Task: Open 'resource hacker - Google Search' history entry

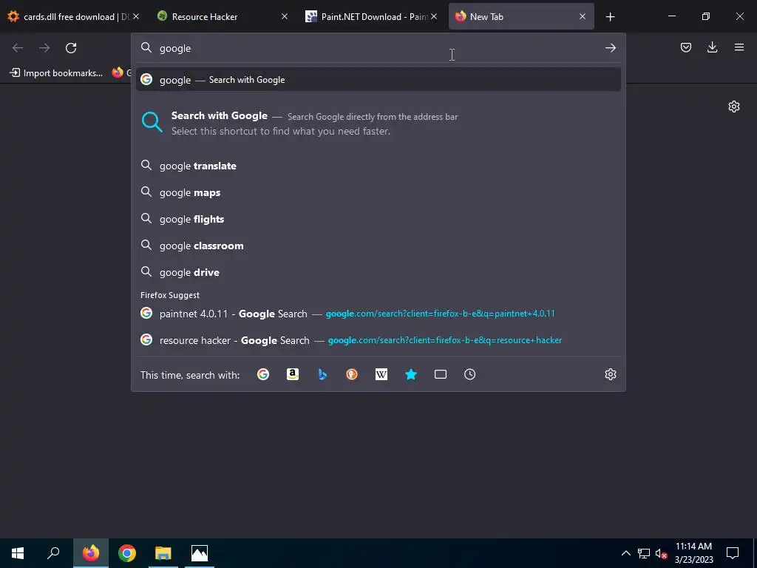Action: click(378, 340)
